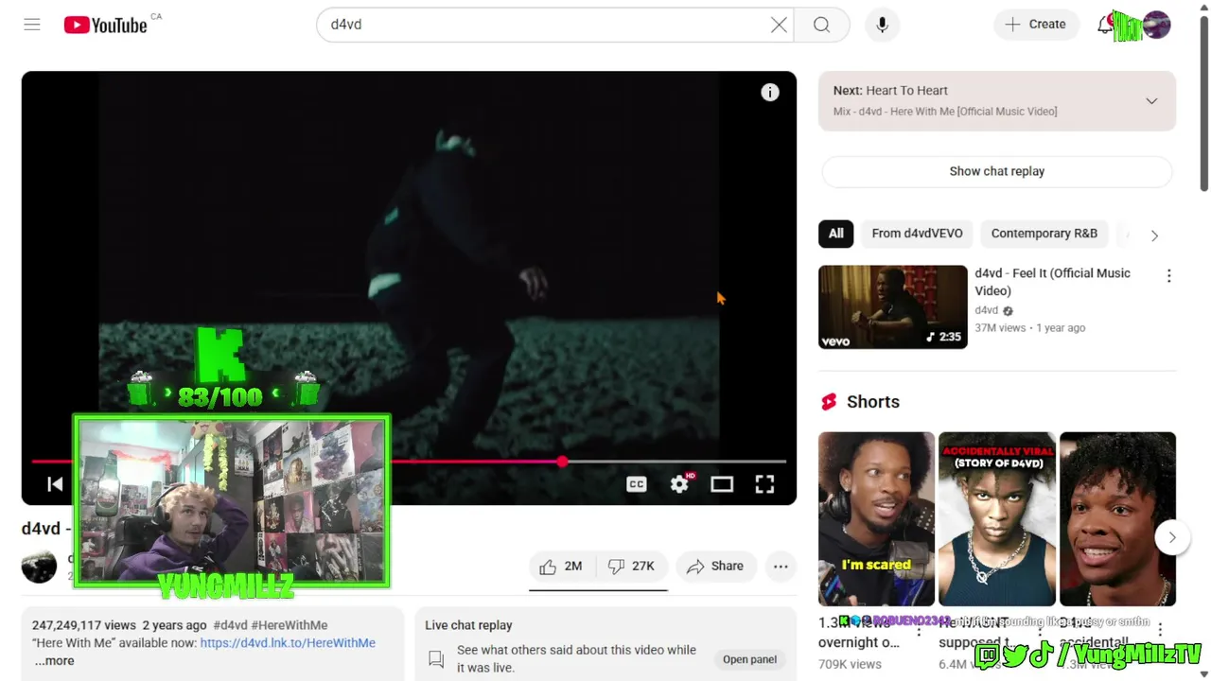This screenshot has width=1211, height=681.
Task: Open the #d4vd hashtag
Action: click(x=231, y=625)
